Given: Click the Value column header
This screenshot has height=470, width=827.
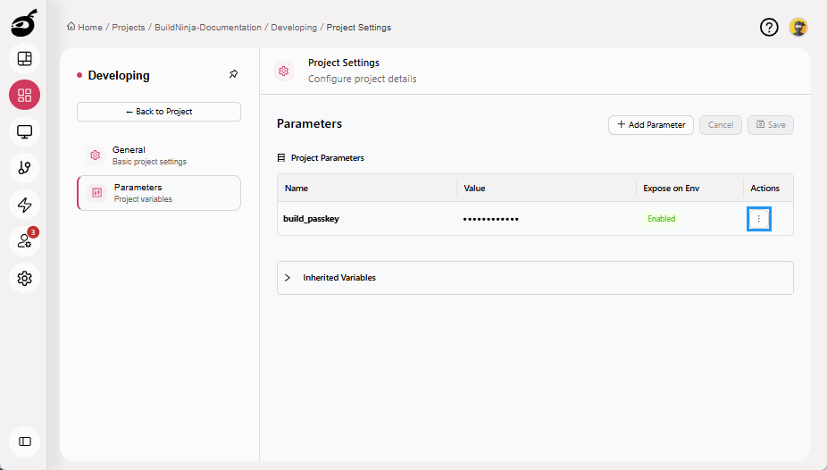Looking at the screenshot, I should [474, 189].
